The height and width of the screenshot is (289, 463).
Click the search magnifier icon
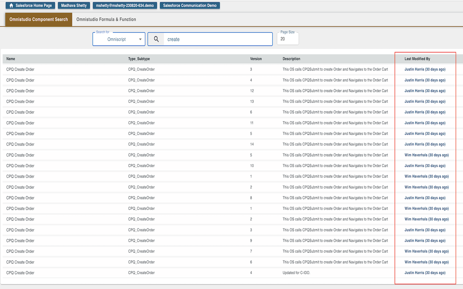click(x=156, y=39)
